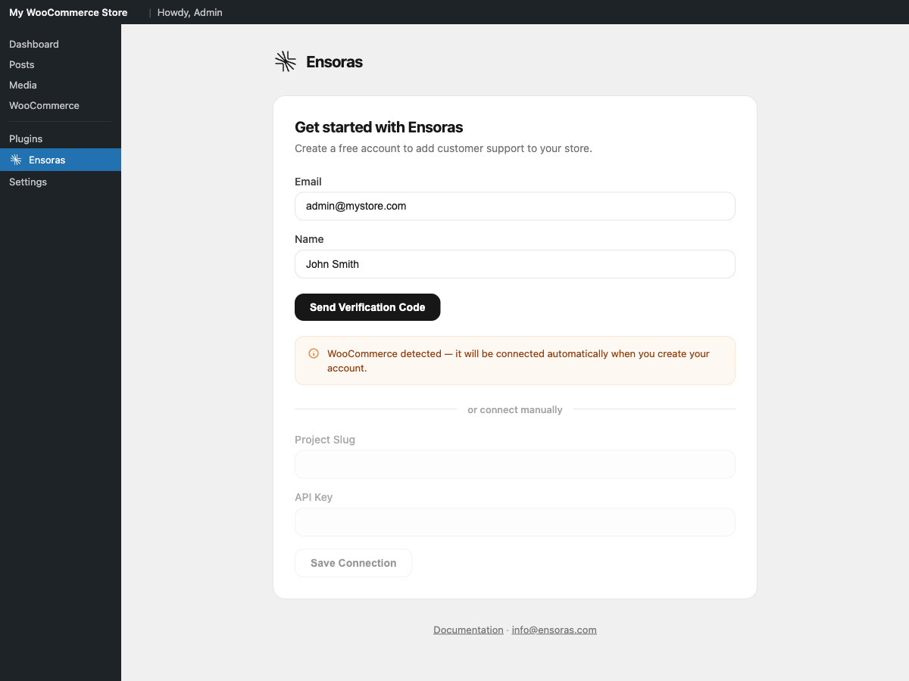Select the Ensoras plugin icon in the sidebar
This screenshot has height=681, width=909.
point(15,160)
